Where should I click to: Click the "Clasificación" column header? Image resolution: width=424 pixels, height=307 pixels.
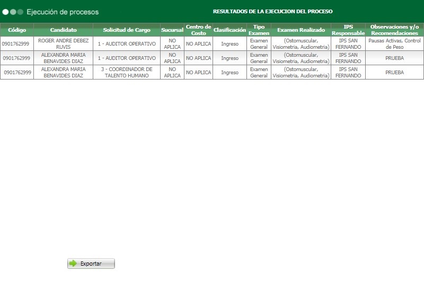point(229,30)
